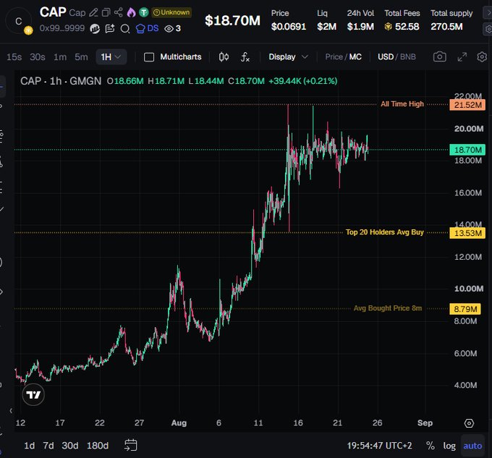Collapse the left drawing toolbar arrow
The width and height of the screenshot is (492, 458).
(11, 411)
